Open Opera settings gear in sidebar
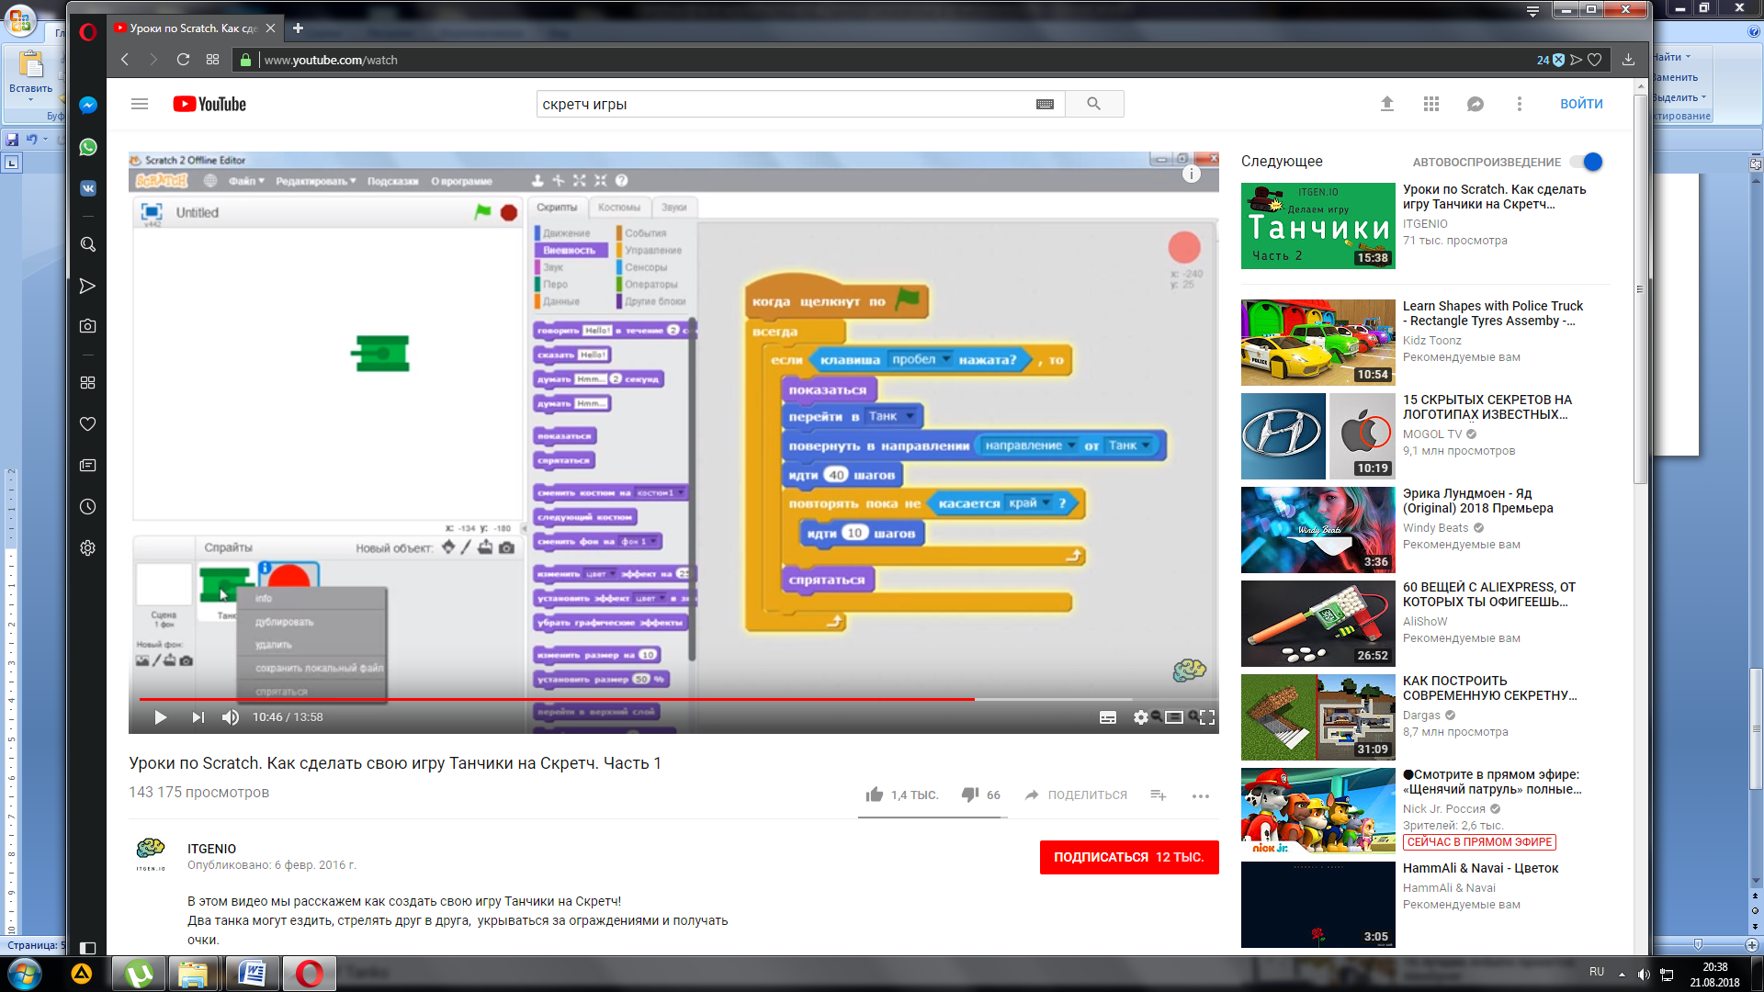Image resolution: width=1764 pixels, height=992 pixels. click(88, 547)
